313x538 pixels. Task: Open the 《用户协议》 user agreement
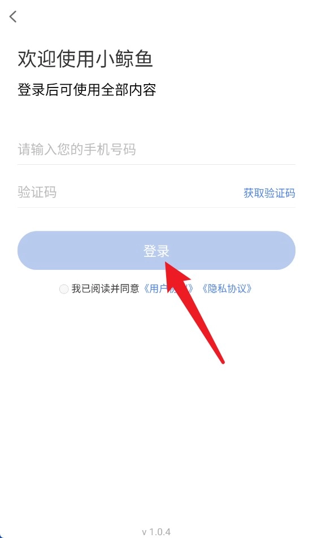click(168, 289)
